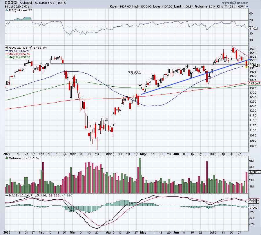Screen dimensions: 261x235
Task: Click the tall red volume bar in late June
Action: click(x=207, y=177)
